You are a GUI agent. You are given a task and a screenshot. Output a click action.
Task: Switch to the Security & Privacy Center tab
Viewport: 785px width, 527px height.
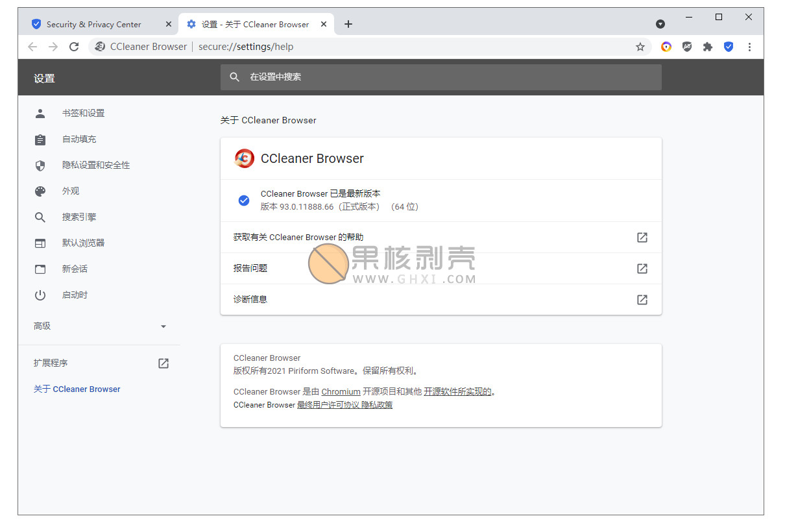(93, 23)
